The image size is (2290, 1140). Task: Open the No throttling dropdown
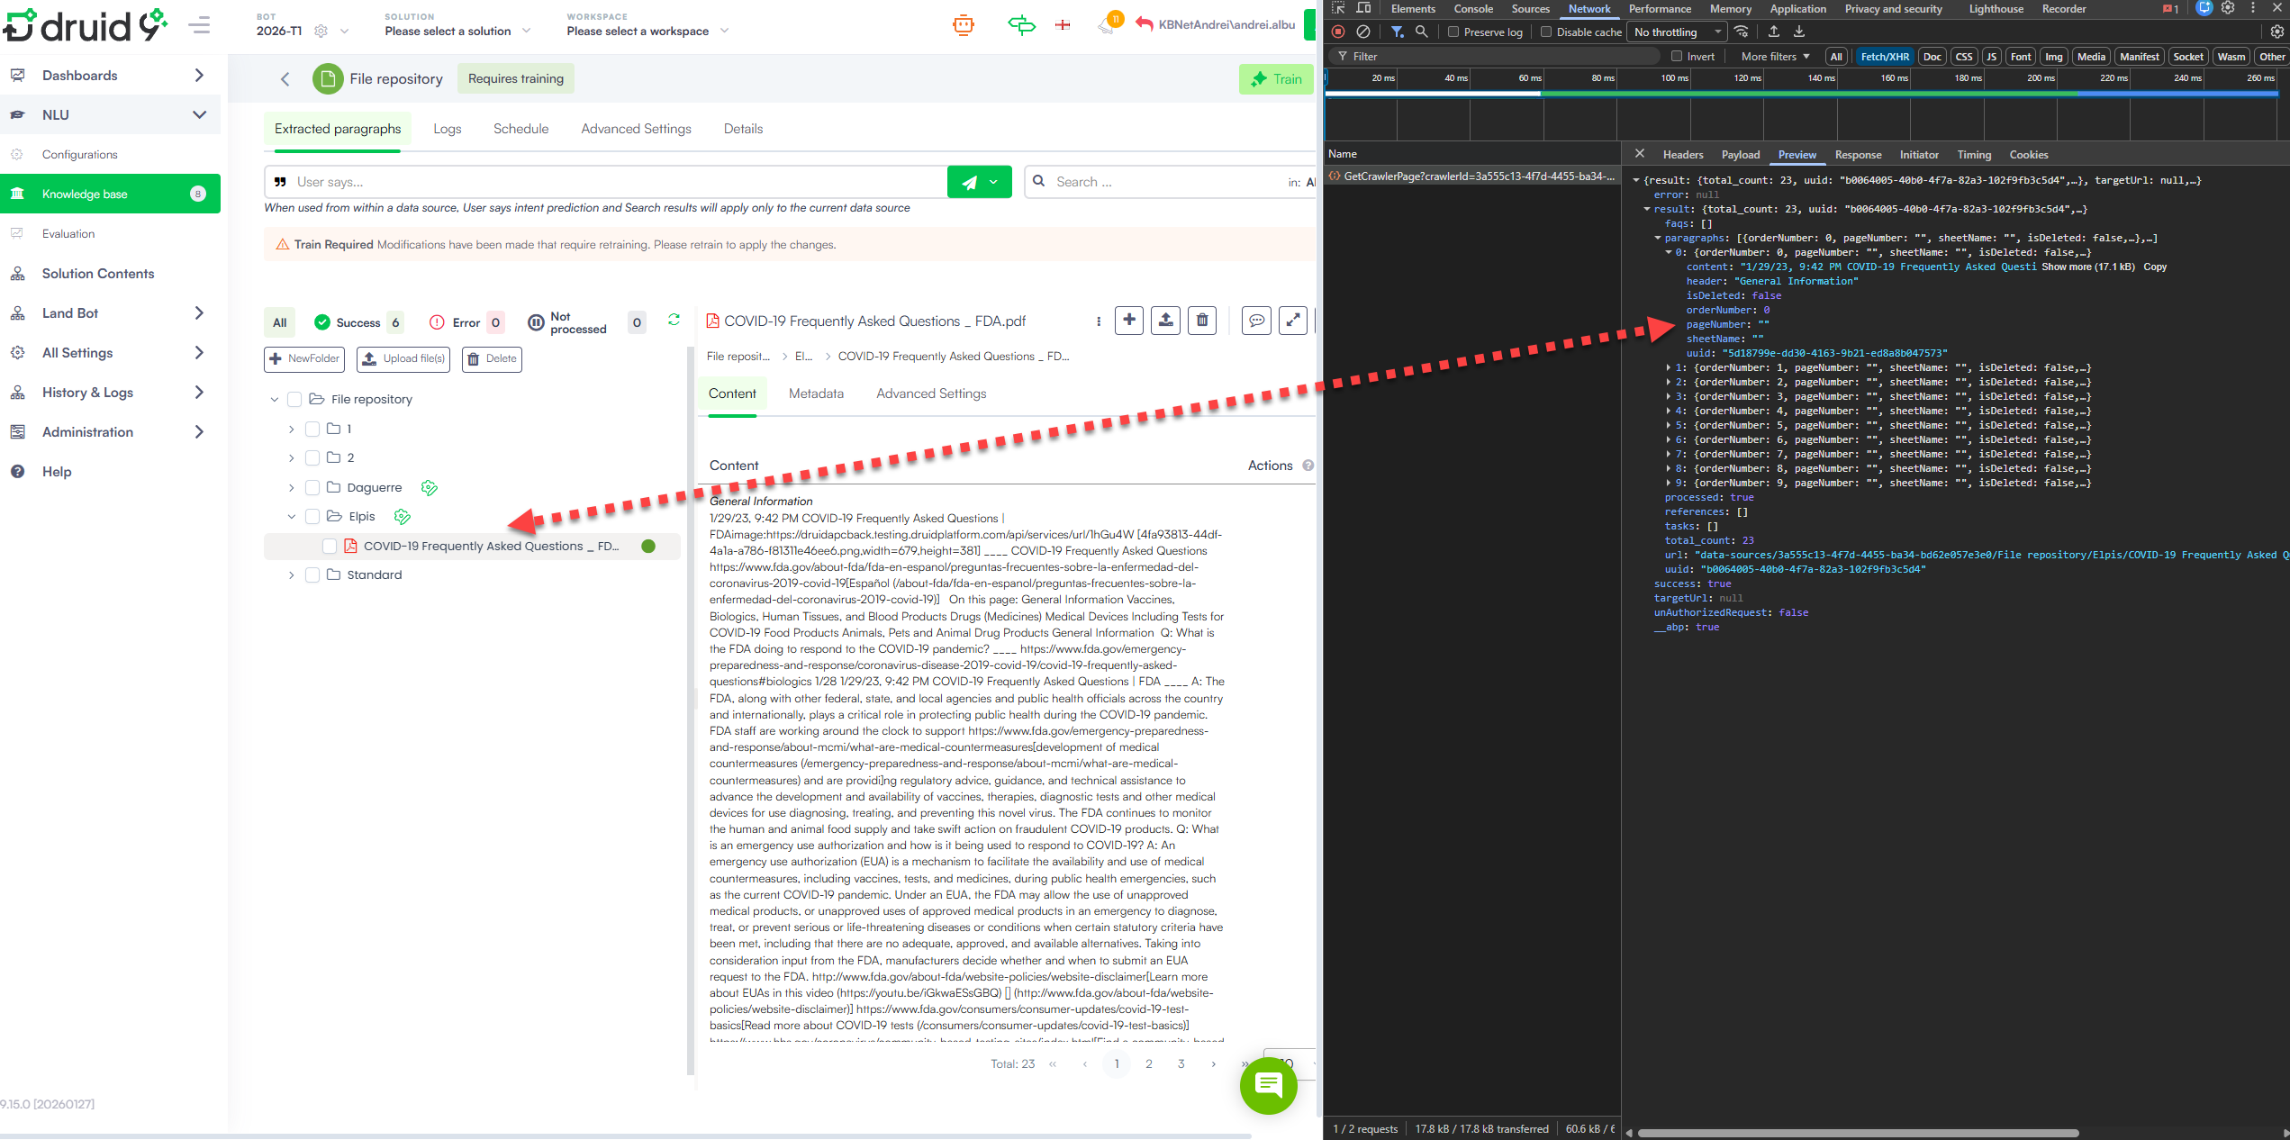1677,32
